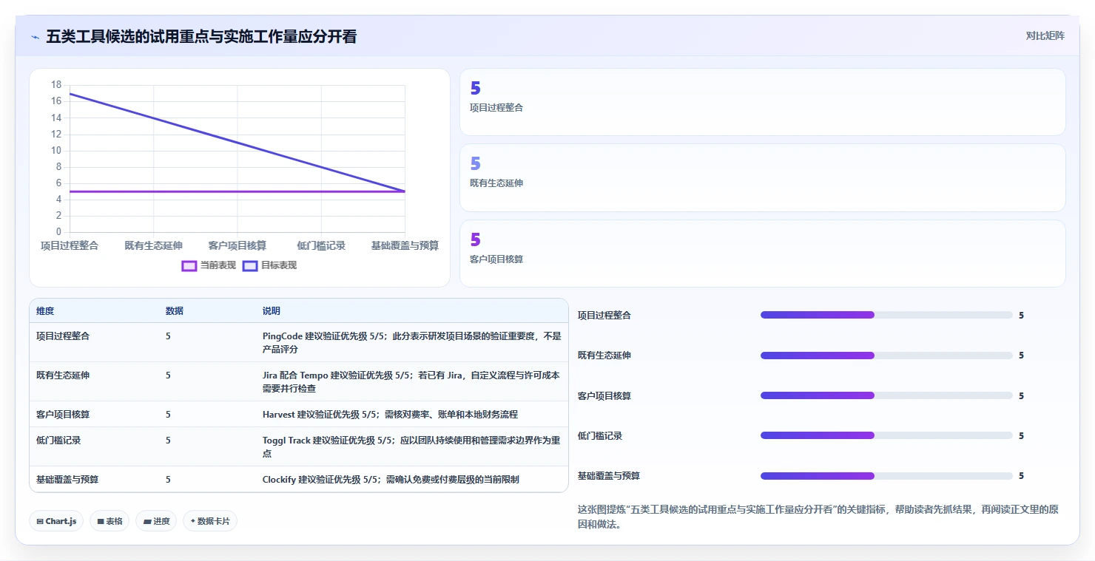This screenshot has height=561, width=1095.
Task: Toggle the 目标表现 legend item
Action: tap(270, 265)
